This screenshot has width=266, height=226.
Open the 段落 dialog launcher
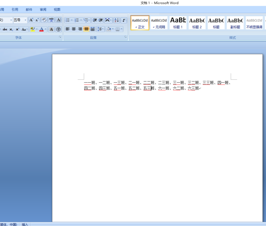[x=125, y=37]
